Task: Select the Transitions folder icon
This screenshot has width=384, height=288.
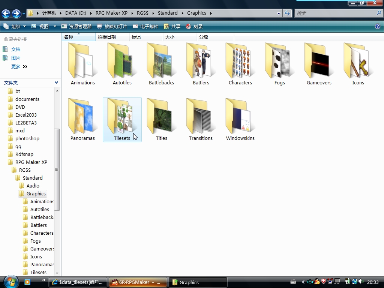Action: pos(201,117)
